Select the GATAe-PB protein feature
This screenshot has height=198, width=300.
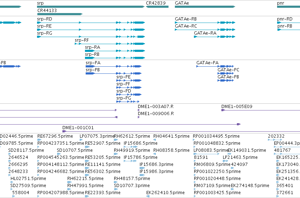click(x=226, y=80)
